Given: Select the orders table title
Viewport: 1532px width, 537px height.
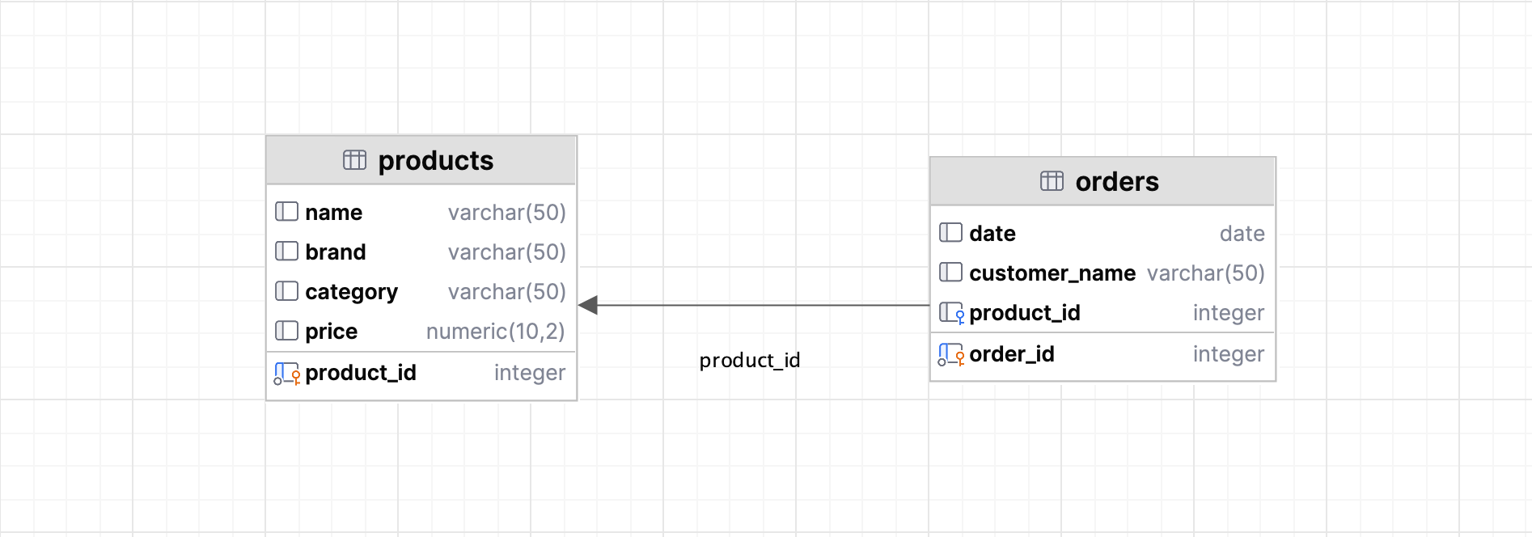Looking at the screenshot, I should click(1116, 181).
